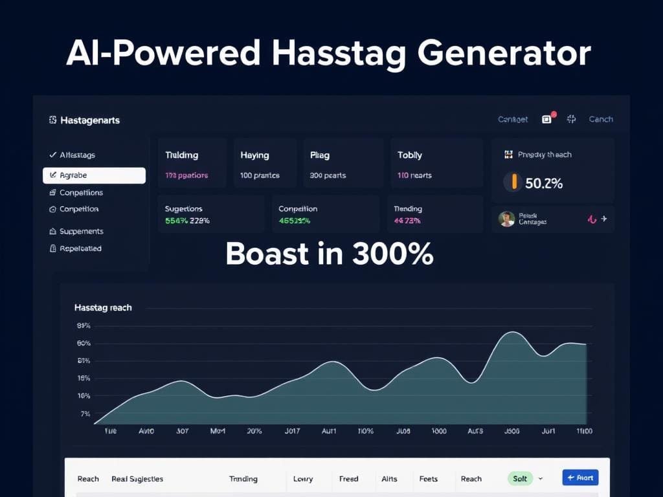
Task: Click the first Conpetitions sidebar icon
Action: (52, 193)
